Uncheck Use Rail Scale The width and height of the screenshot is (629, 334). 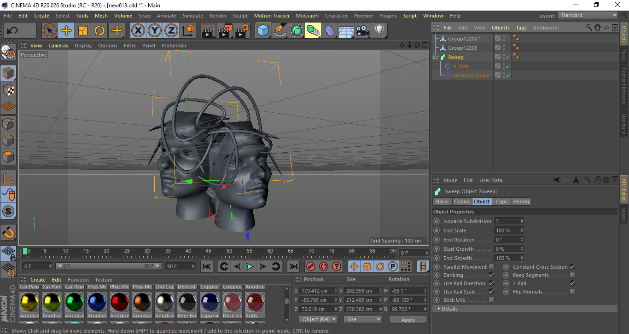pos(491,292)
